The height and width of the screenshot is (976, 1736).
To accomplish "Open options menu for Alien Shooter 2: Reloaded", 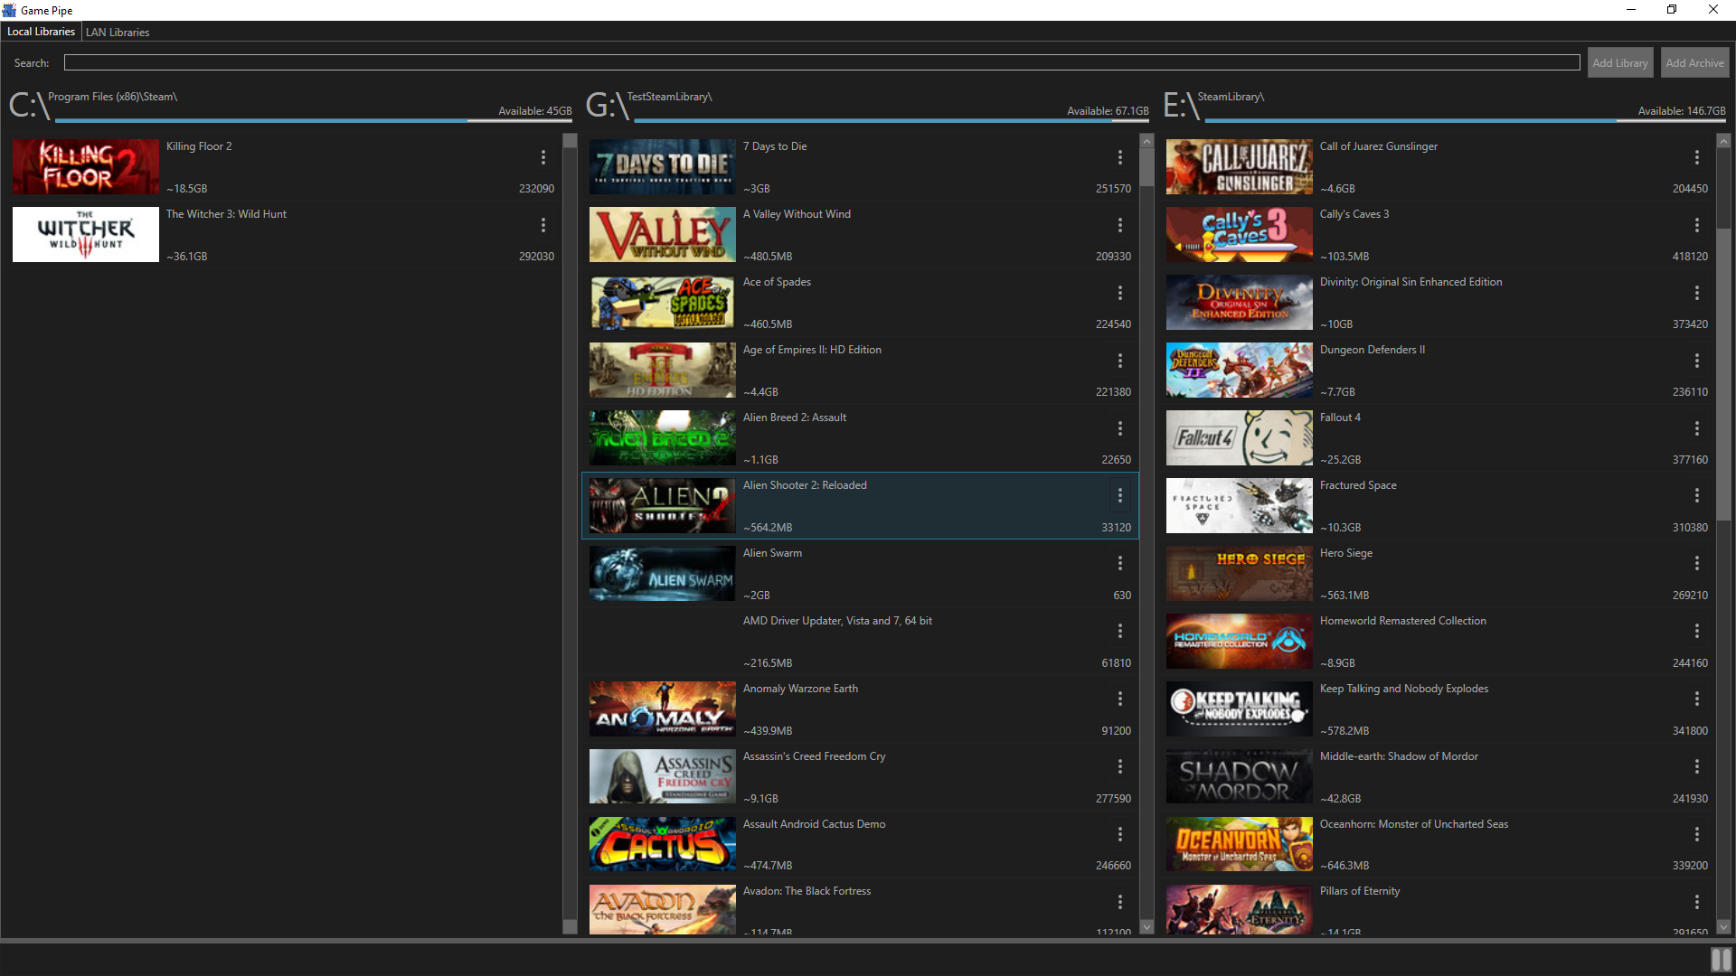I will click(1119, 495).
